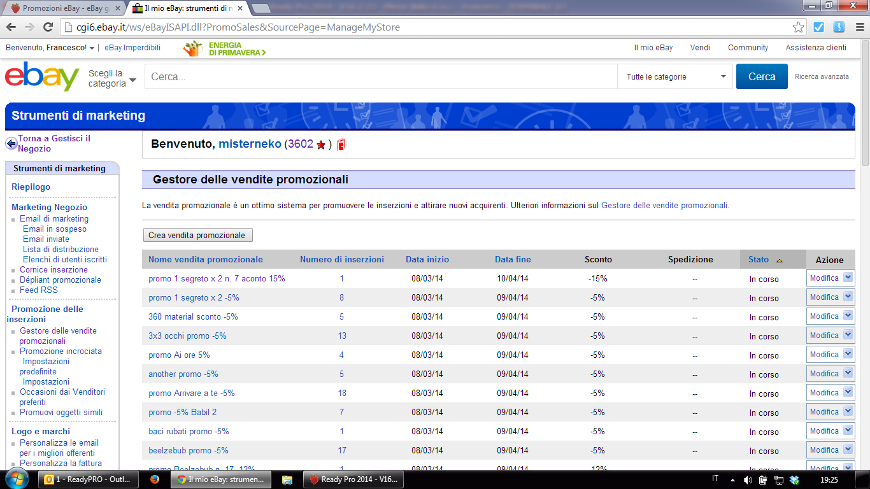Open action dropdown arrow for beelzebub promo -5%
Image resolution: width=870 pixels, height=489 pixels.
848,450
